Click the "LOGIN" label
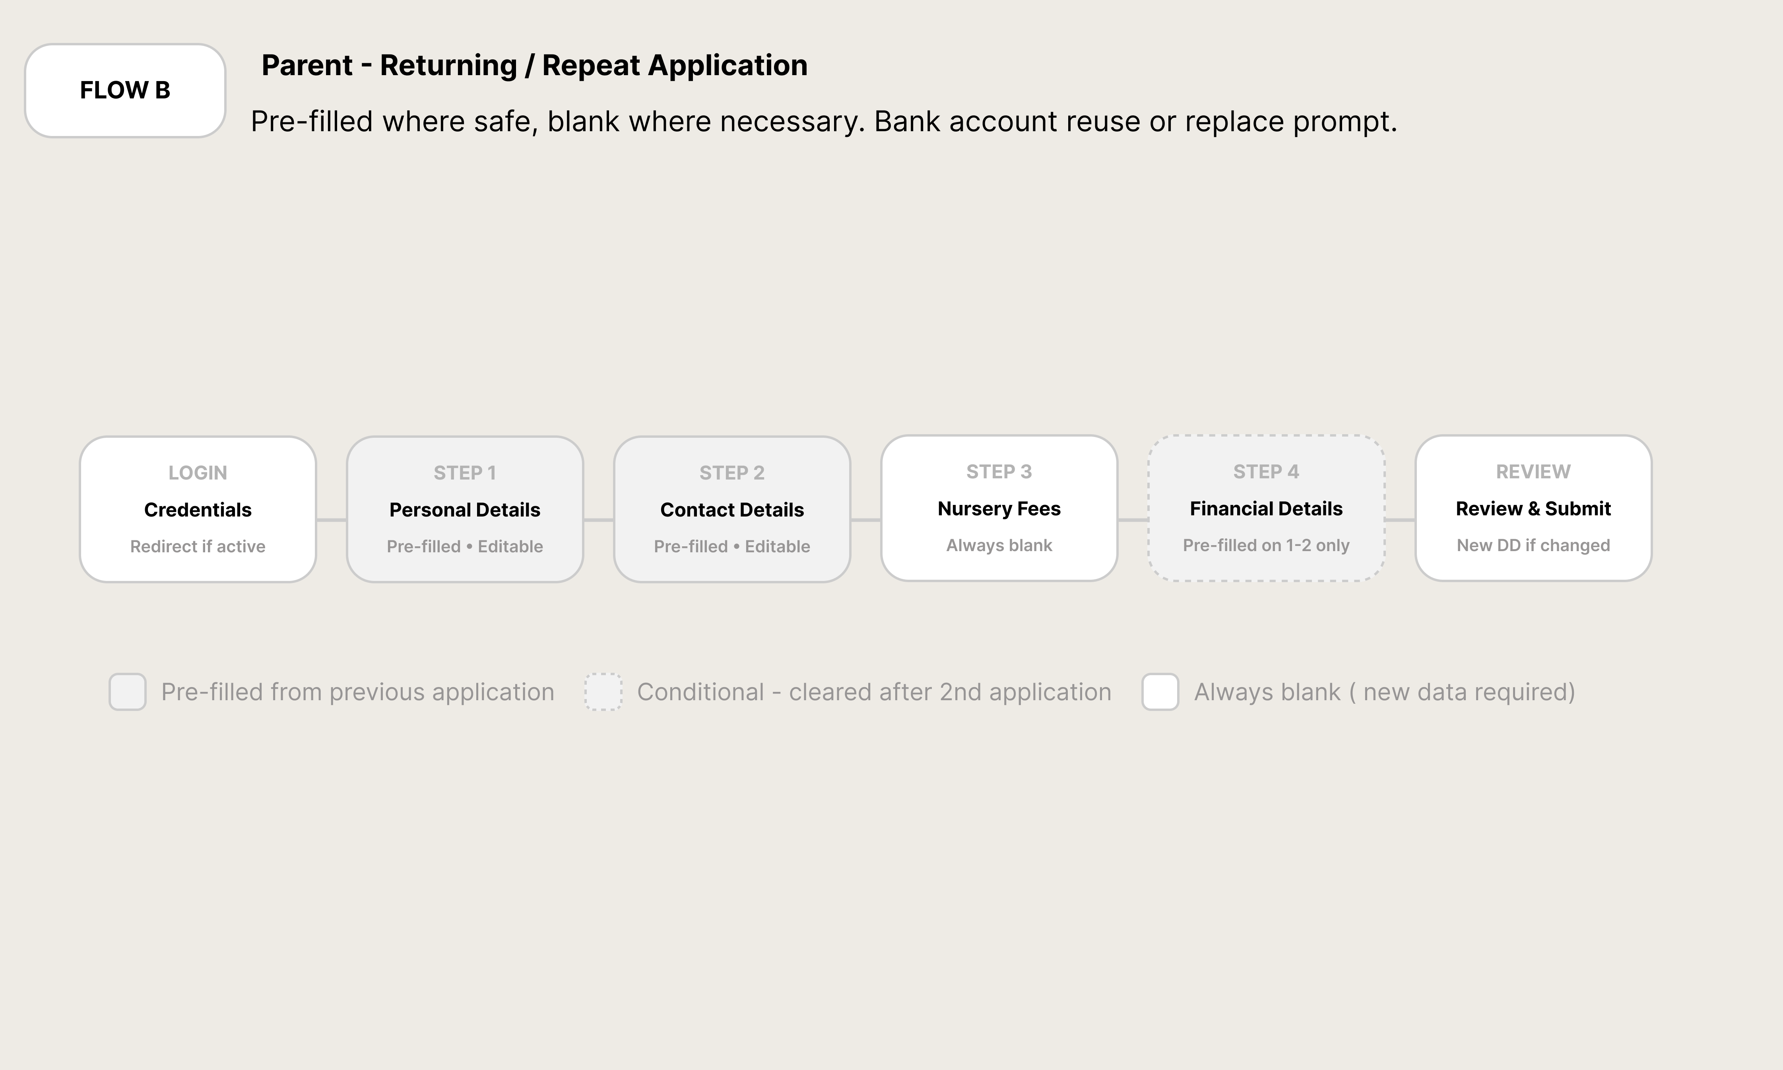 click(x=198, y=473)
